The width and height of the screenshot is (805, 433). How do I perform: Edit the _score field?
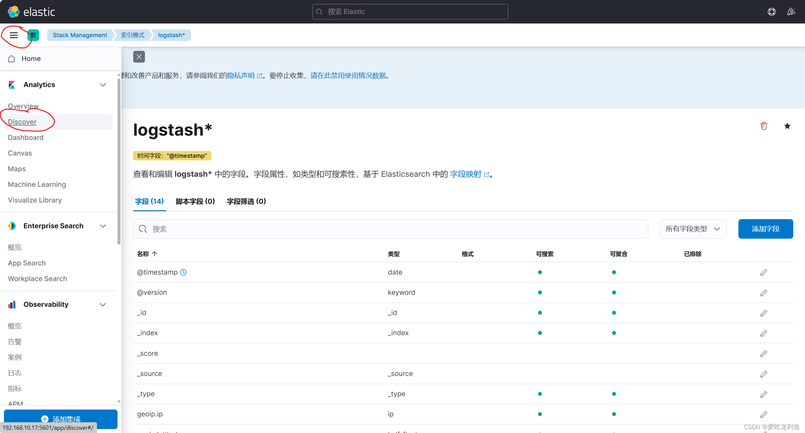click(764, 353)
